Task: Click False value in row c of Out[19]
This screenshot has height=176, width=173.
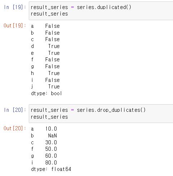Action: 53,39
